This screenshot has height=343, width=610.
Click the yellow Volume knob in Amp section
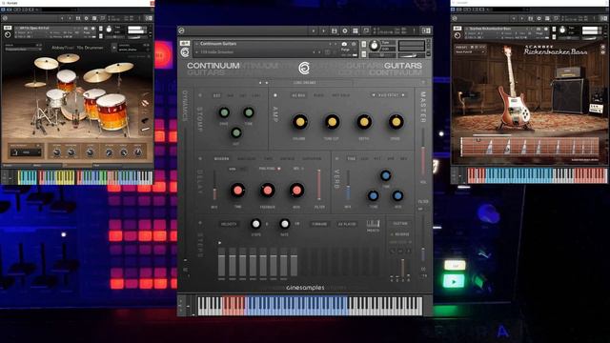tap(300, 122)
